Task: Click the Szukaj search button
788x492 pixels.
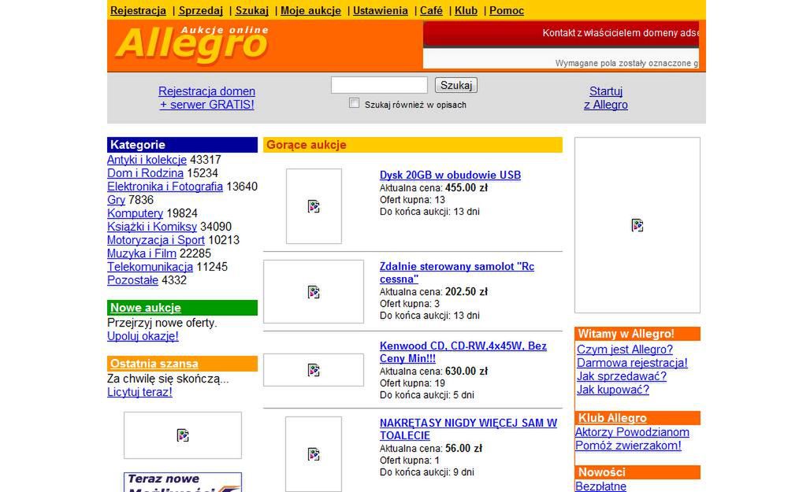Action: [455, 85]
